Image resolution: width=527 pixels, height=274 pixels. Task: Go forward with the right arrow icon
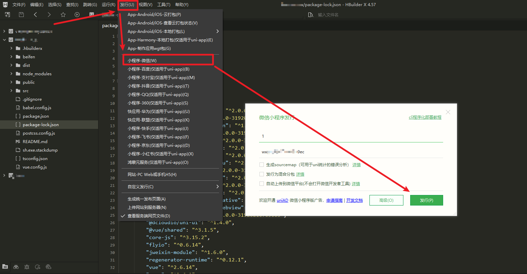49,15
